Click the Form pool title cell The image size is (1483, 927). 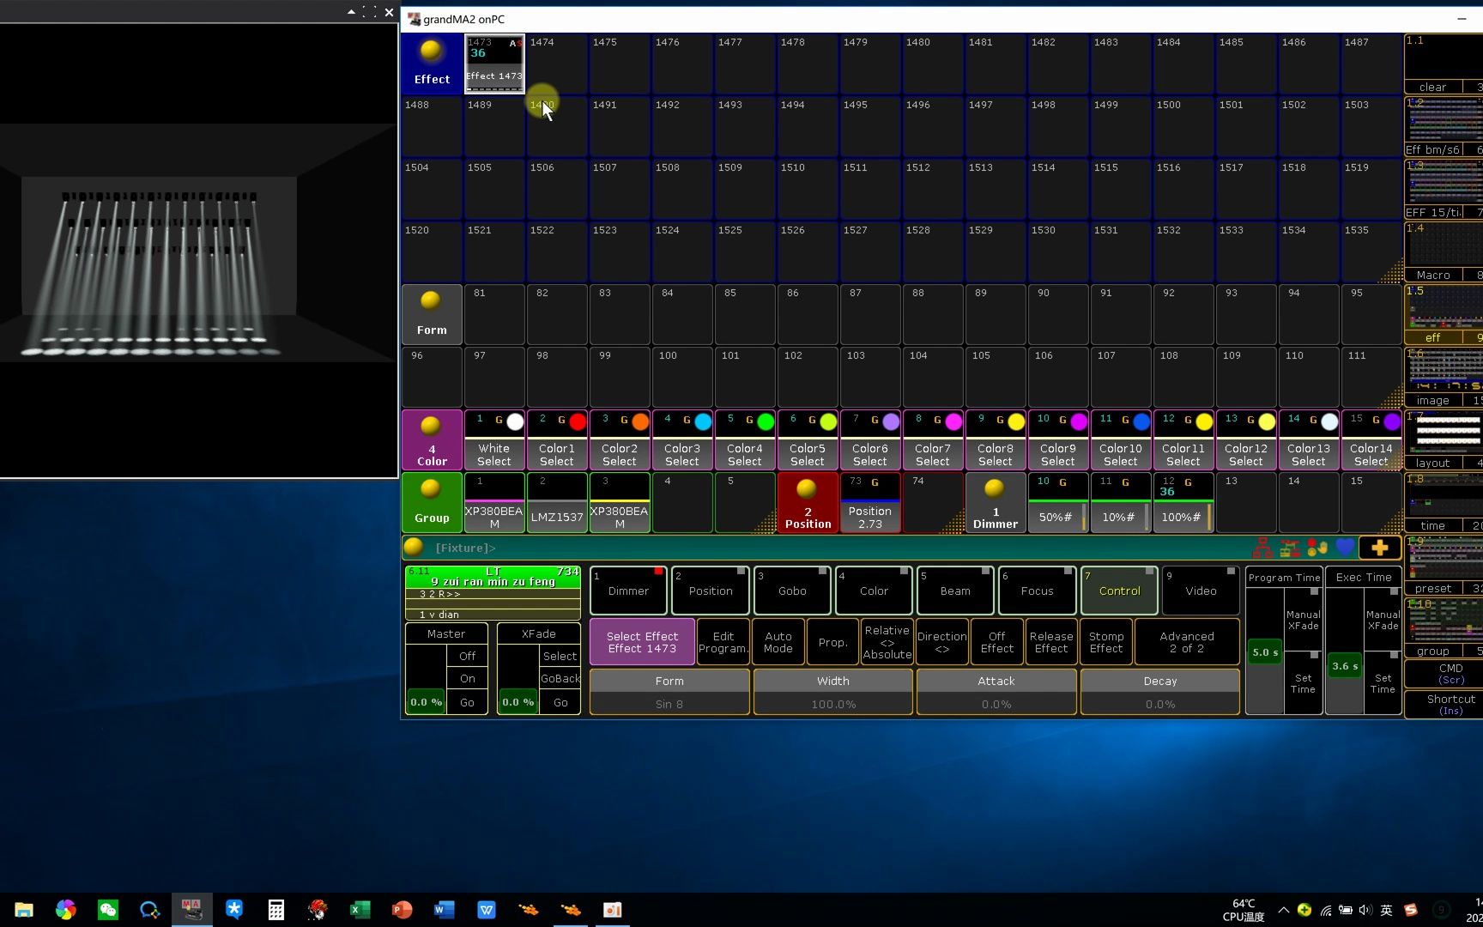pyautogui.click(x=432, y=314)
